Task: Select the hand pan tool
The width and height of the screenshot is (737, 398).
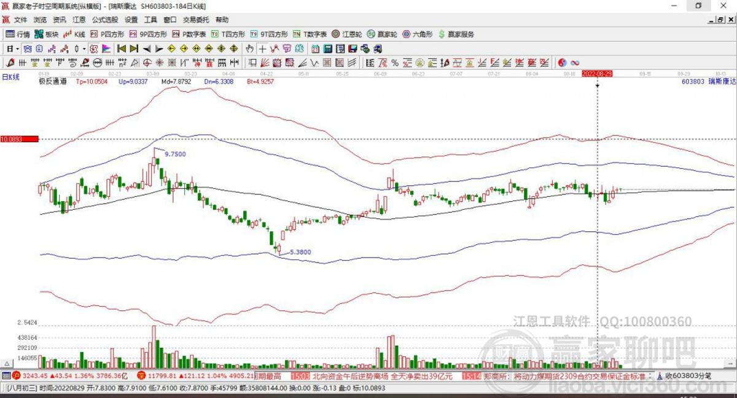Action: (250, 48)
